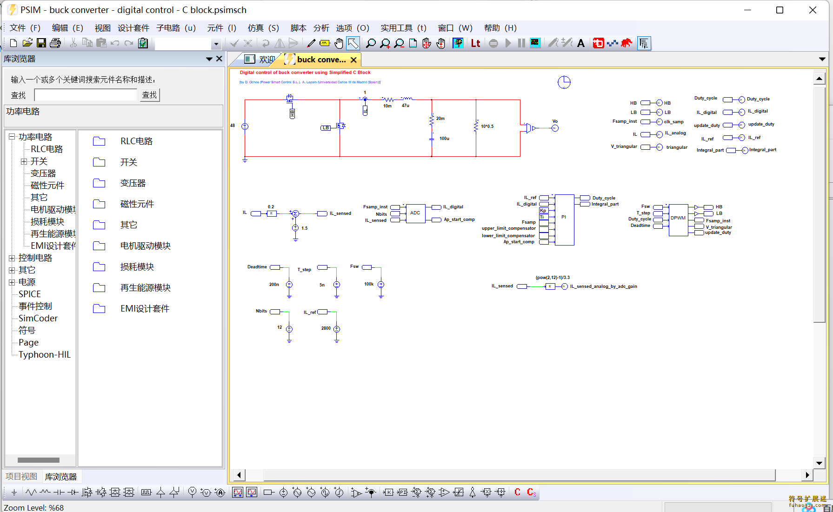Screen dimensions: 833x512
Task: Place a PI controller block
Action: (402, 492)
